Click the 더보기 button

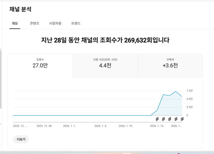click(x=21, y=139)
